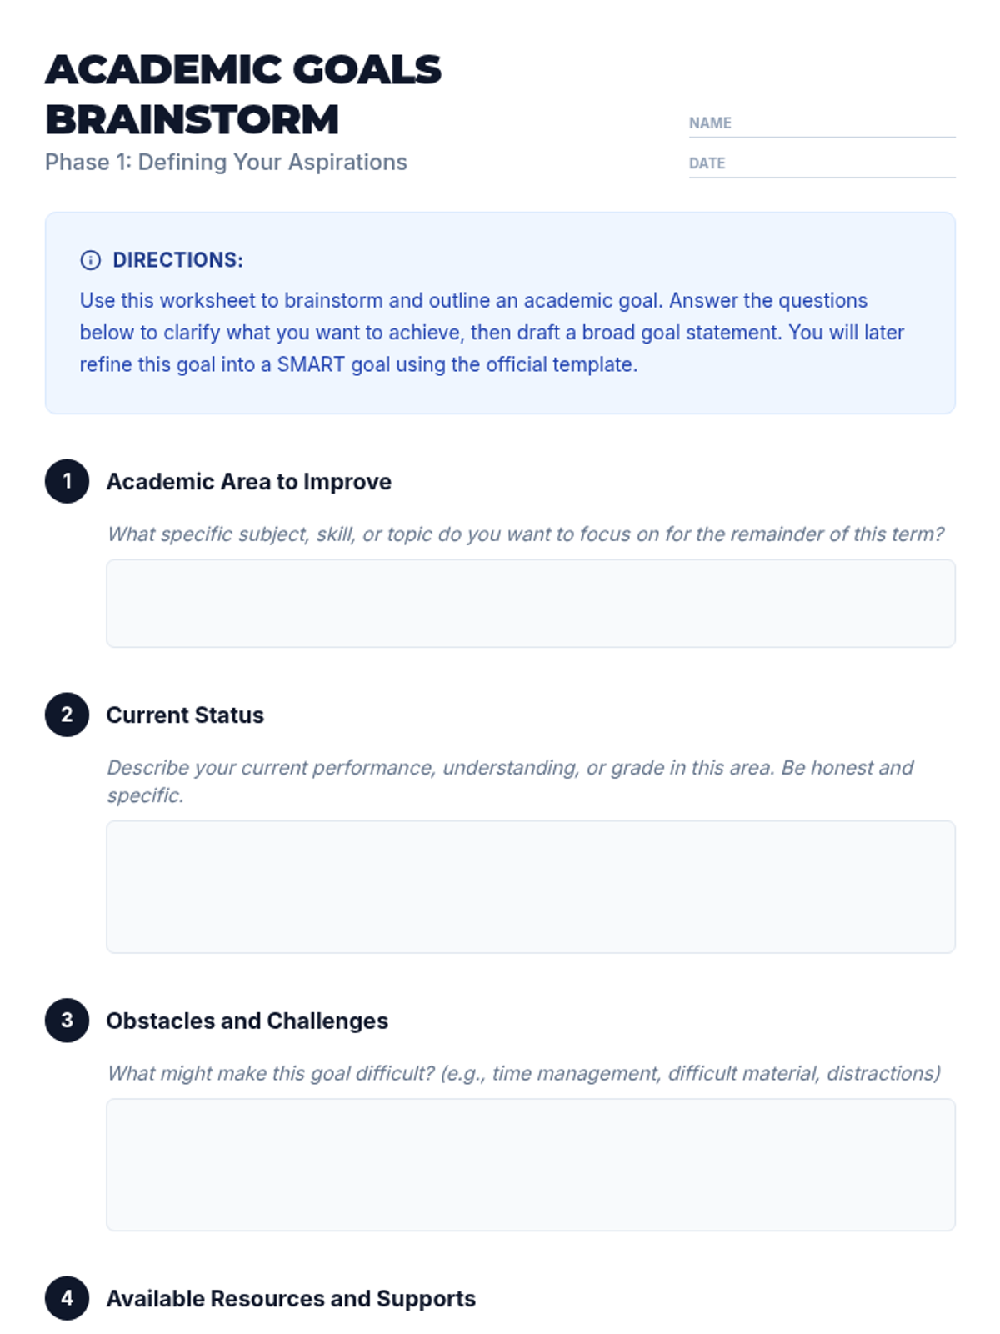
Task: Click the Phase 1: Defining Your Aspirations subtitle
Action: [226, 162]
